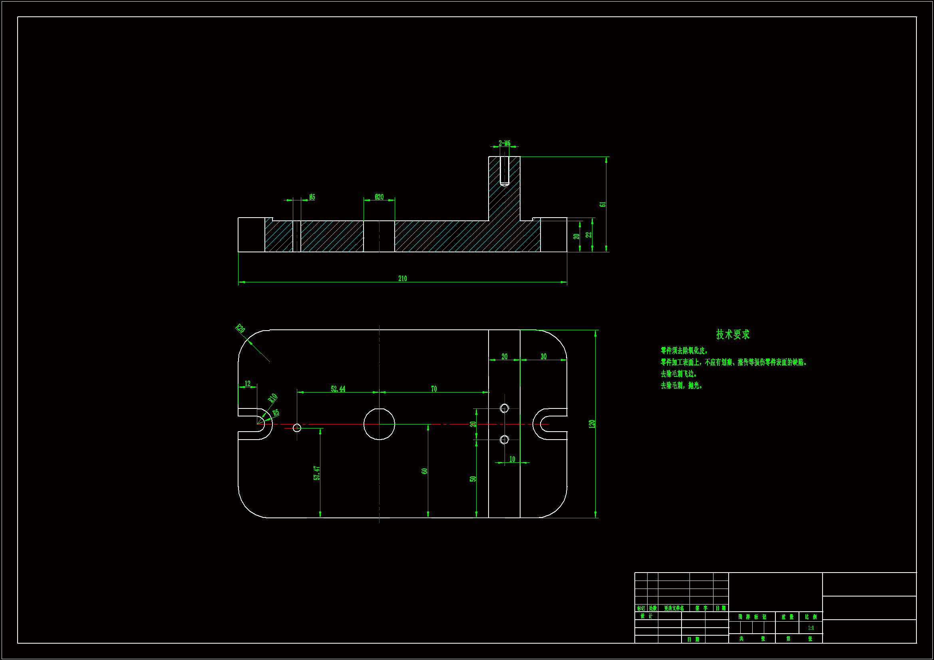Select the 57.47 vertical dimension text
The image size is (934, 660).
(317, 473)
